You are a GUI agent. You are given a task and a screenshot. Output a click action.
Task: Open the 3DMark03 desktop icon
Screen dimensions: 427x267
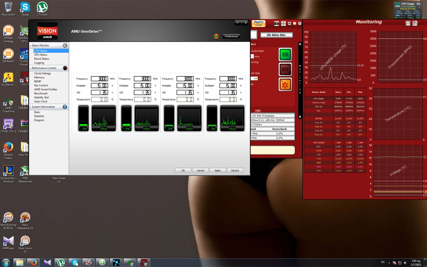(8, 56)
